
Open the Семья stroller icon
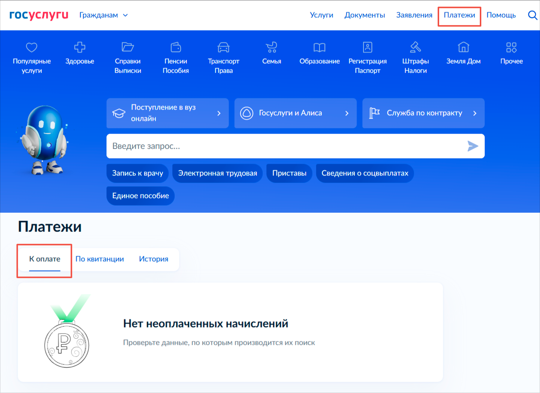271,47
